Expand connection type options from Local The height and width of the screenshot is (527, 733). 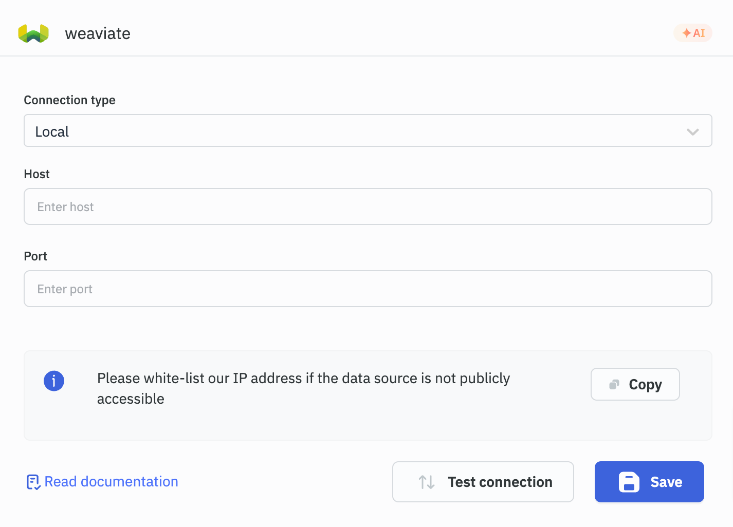367,131
